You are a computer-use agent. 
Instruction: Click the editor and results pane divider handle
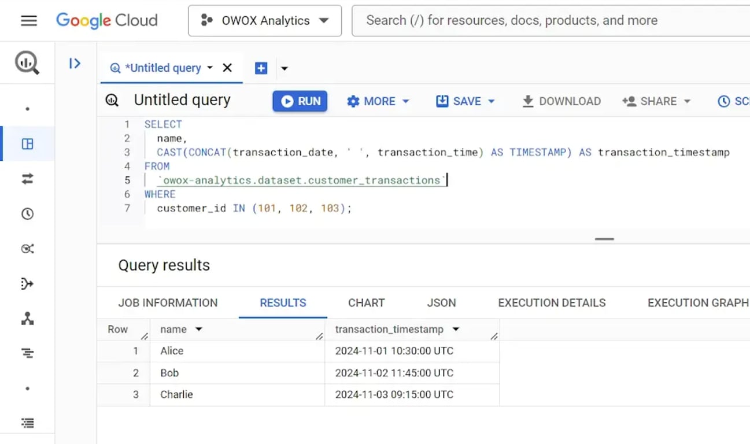[x=604, y=239]
